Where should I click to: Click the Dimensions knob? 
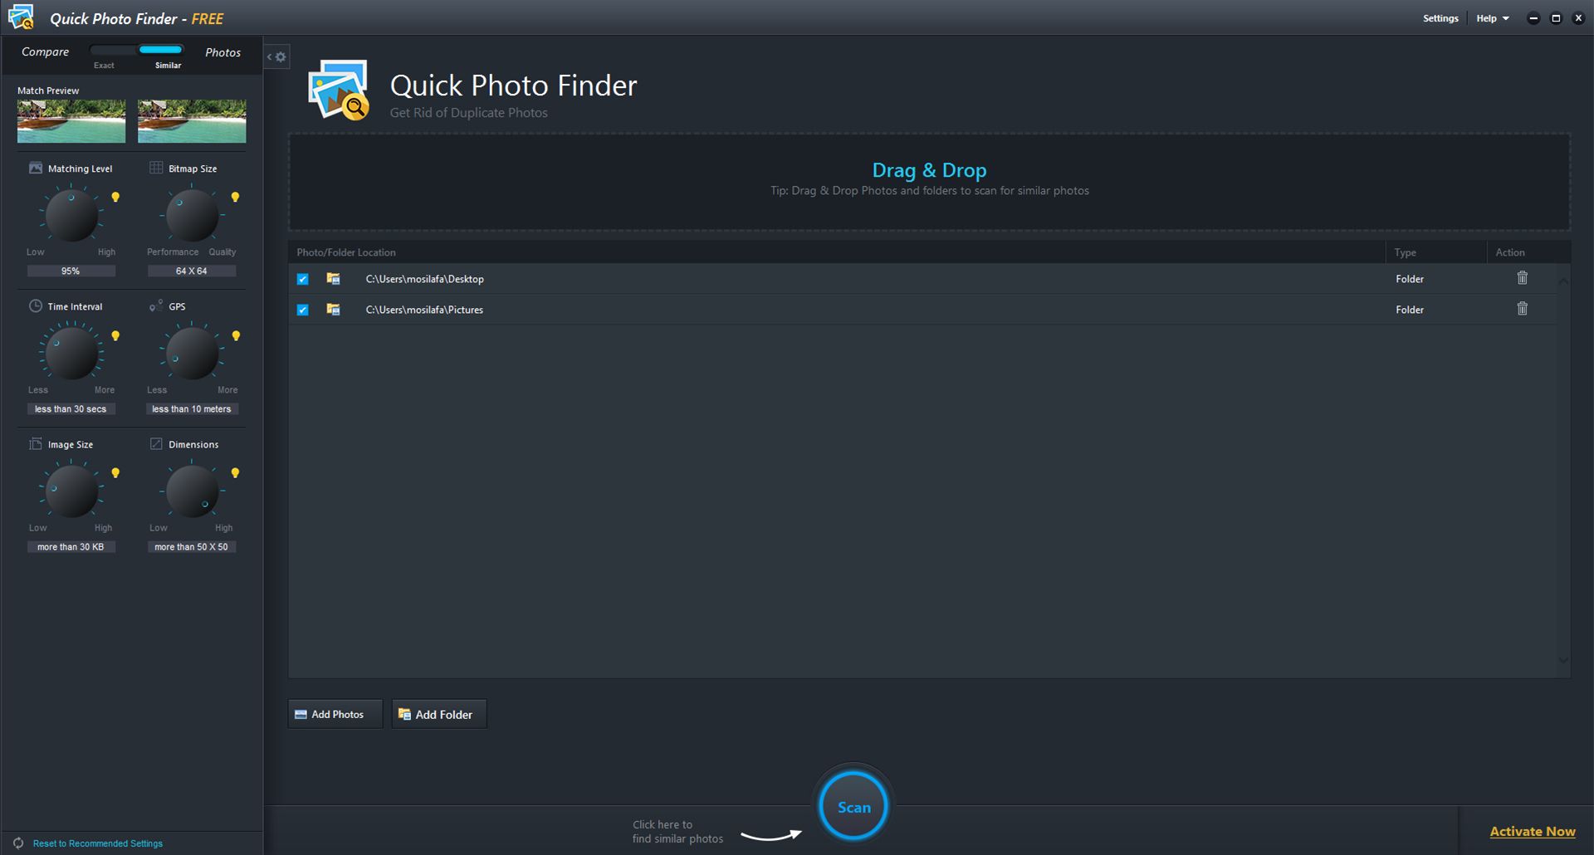tap(192, 491)
